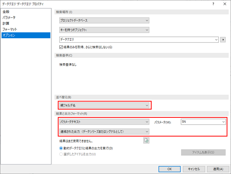Toggle 結果のみを取得 checkbox
Image resolution: width=231 pixels, height=174 pixels.
61,47
